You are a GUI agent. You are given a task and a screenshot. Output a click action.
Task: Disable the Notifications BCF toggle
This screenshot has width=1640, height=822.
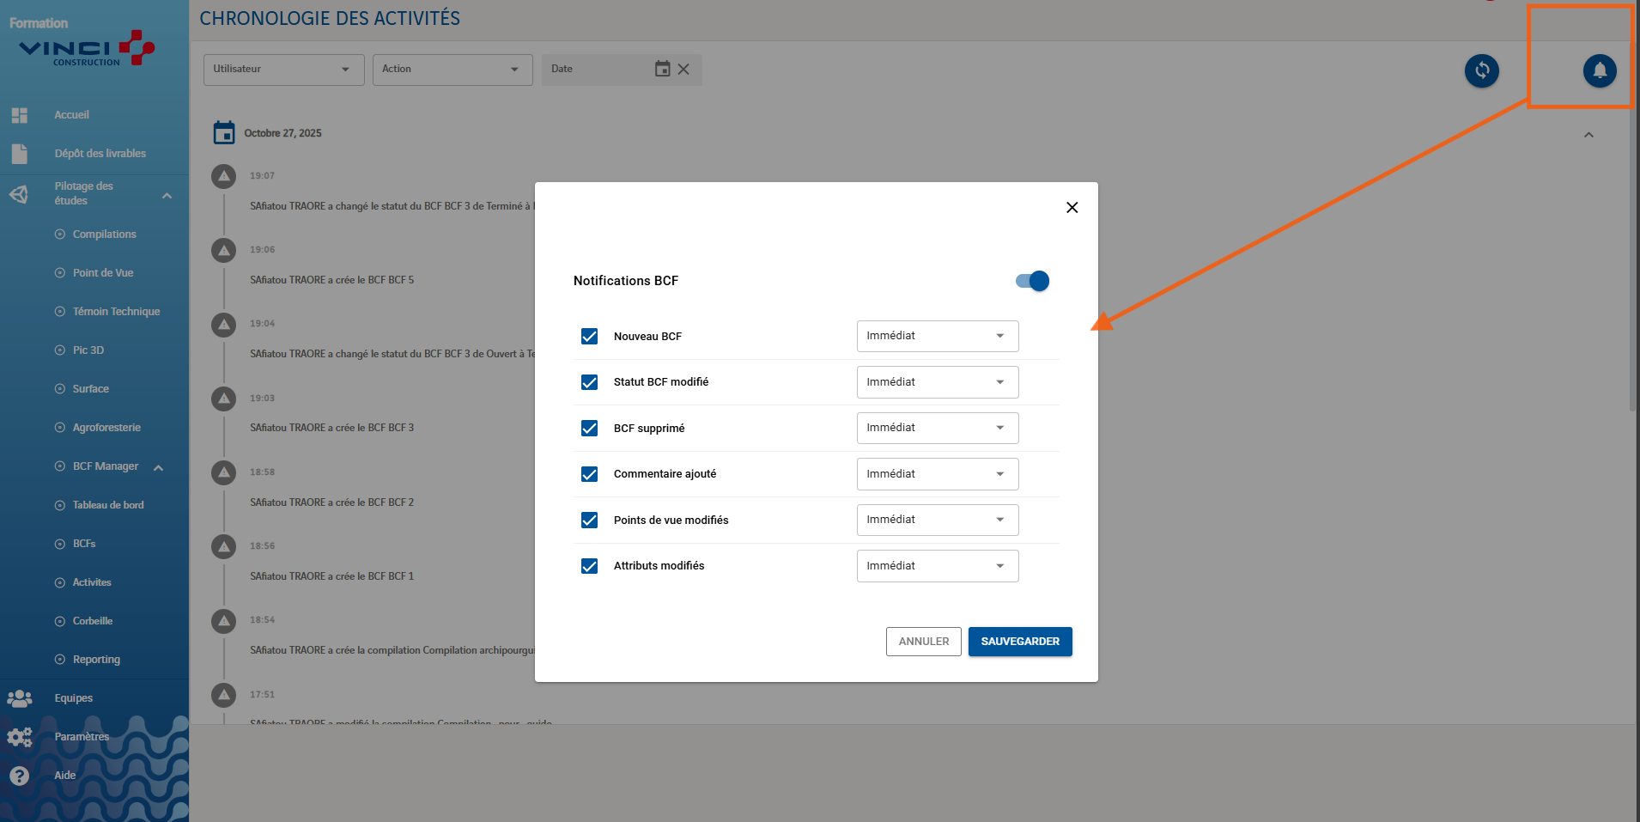[1032, 281]
